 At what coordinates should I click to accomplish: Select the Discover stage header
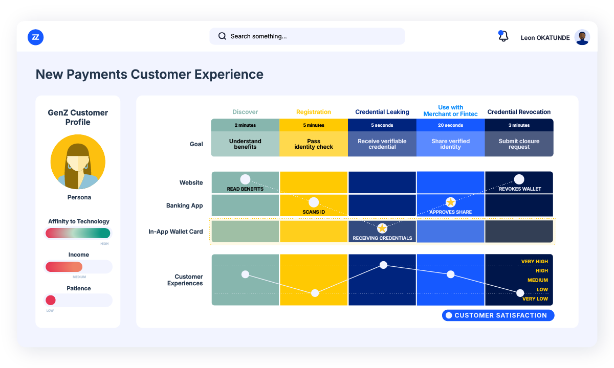pos(245,112)
